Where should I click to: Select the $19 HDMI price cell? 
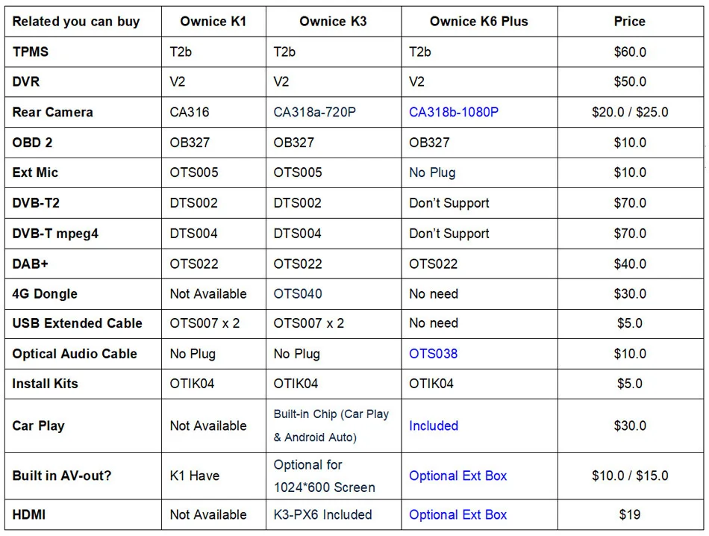(629, 514)
